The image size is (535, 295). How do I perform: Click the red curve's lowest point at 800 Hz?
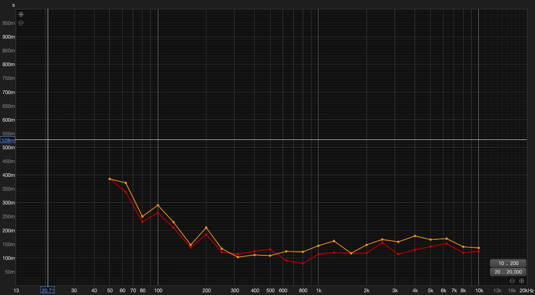303,263
